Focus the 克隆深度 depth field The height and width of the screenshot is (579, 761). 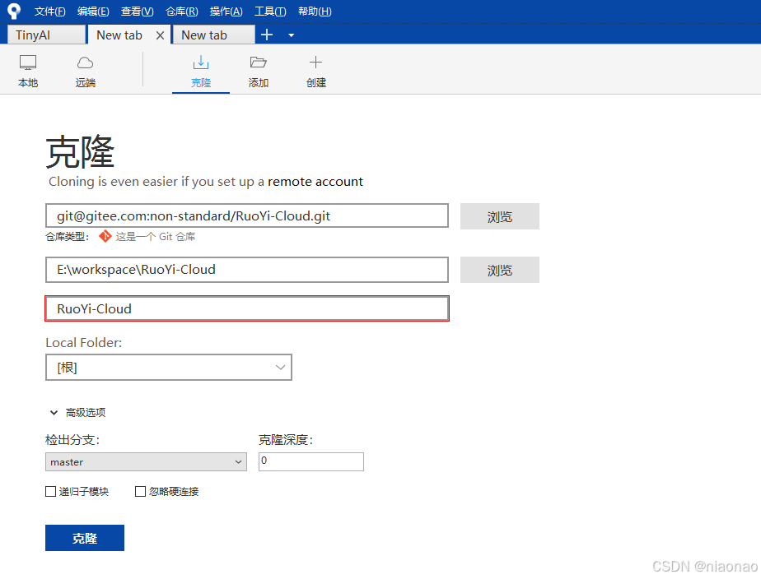click(311, 461)
